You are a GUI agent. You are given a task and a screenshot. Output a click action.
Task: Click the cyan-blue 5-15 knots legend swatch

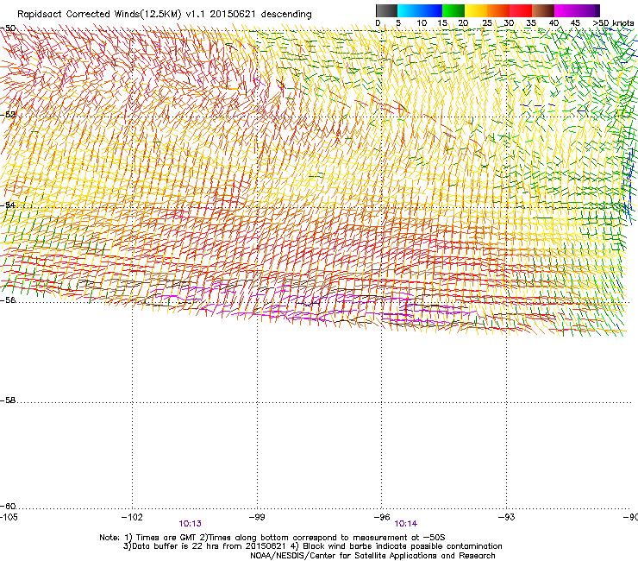[x=420, y=10]
